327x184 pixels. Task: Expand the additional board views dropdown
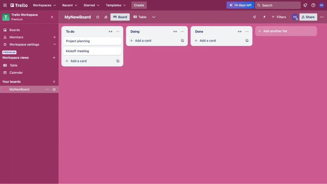point(154,17)
